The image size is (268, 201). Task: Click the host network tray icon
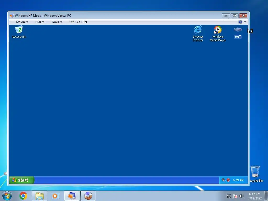point(229,196)
